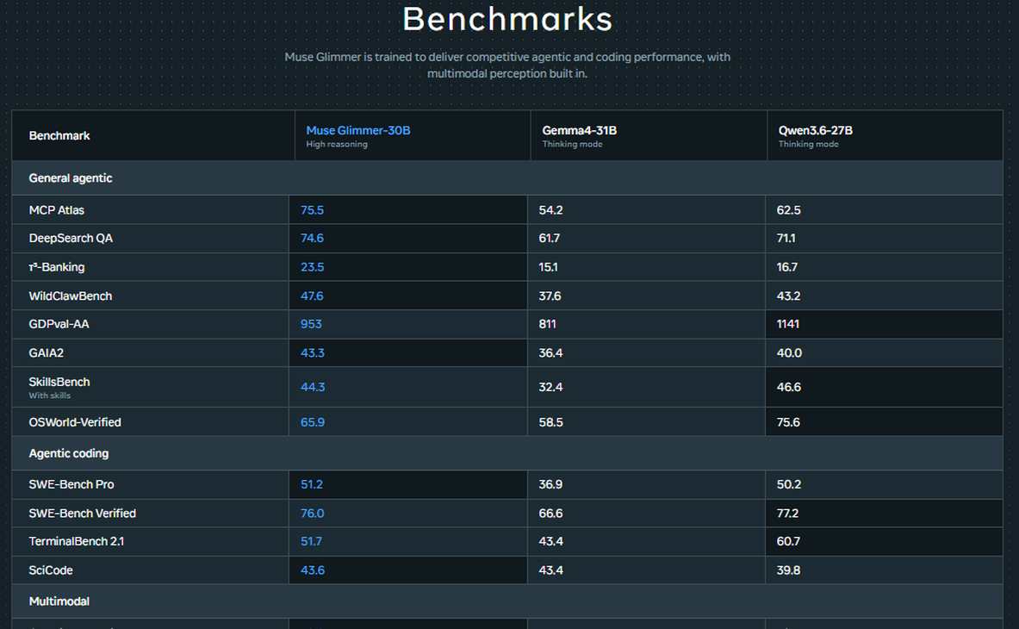Click the 40.0 GAIA2 score
Image resolution: width=1019 pixels, height=629 pixels.
pos(789,352)
